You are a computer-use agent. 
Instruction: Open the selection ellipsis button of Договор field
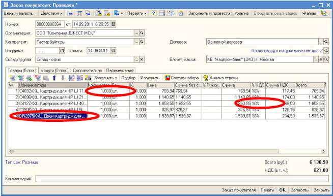pos(321,42)
